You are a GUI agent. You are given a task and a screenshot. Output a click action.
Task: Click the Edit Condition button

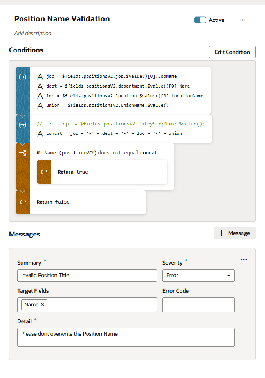(232, 52)
